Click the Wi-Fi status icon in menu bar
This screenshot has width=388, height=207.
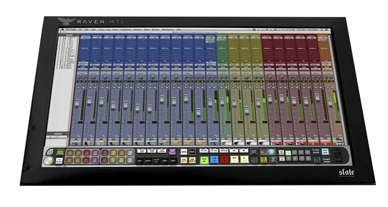pos(267,29)
